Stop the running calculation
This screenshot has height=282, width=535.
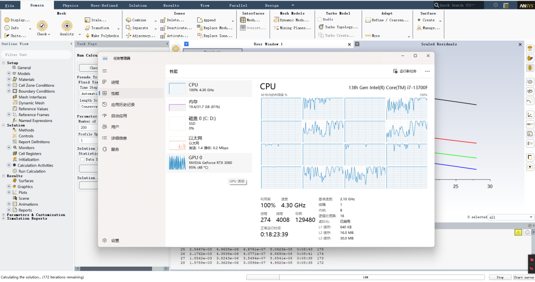tap(500, 277)
